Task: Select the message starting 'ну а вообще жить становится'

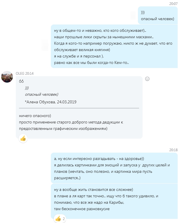Action: [114, 201]
